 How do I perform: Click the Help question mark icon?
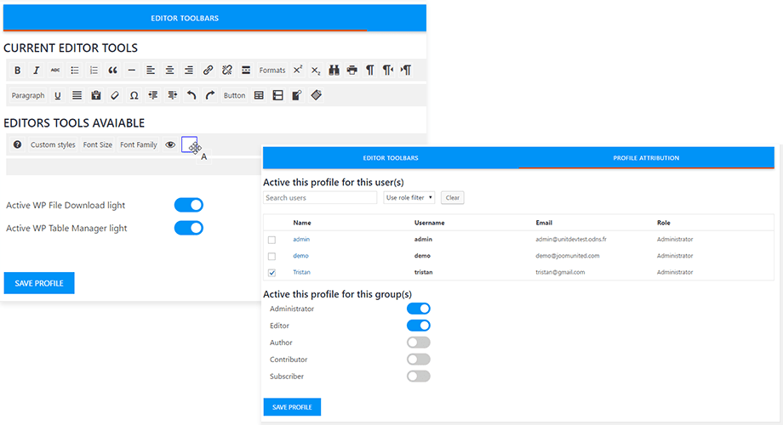pyautogui.click(x=17, y=145)
